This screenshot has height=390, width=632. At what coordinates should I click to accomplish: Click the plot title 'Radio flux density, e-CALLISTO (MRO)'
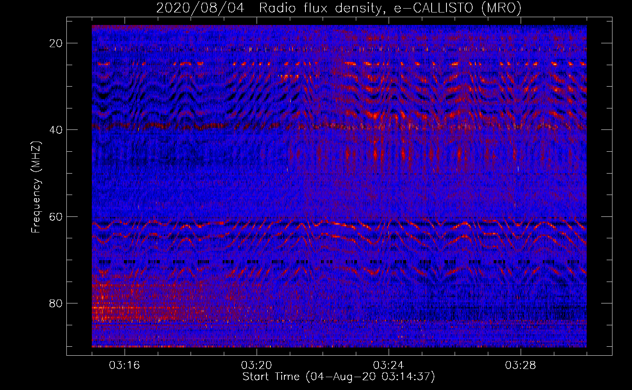coord(390,8)
